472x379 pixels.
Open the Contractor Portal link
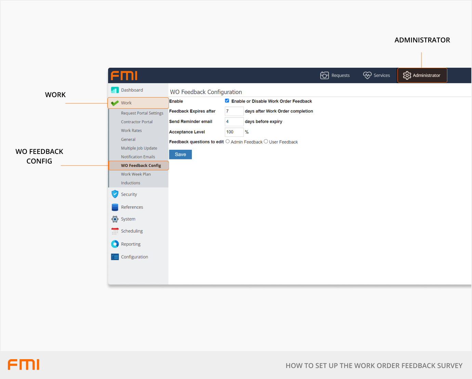pos(136,122)
